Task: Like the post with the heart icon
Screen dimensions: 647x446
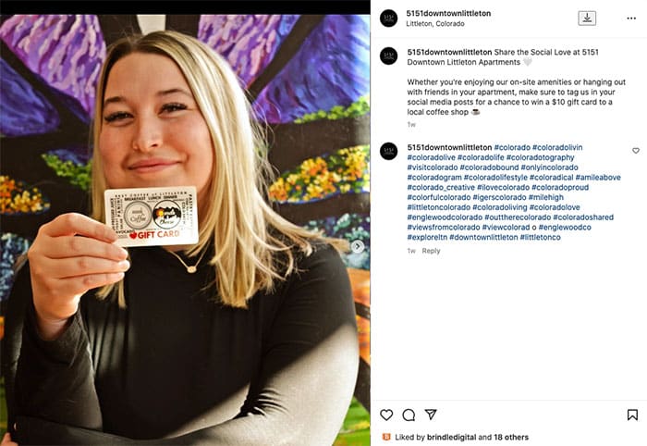Action: click(386, 415)
